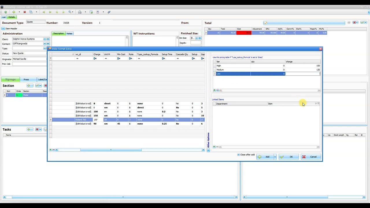Click Cancel in Wide Format Extra dialog
Image resolution: width=370 pixels, height=208 pixels.
pyautogui.click(x=310, y=157)
